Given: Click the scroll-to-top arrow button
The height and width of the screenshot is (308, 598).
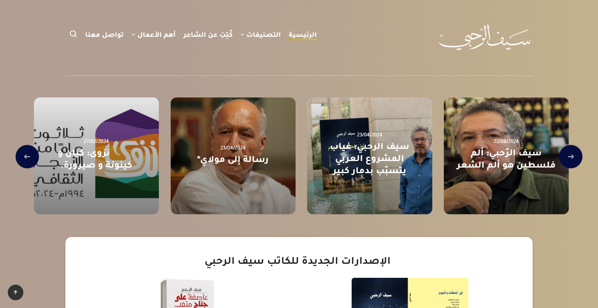Looking at the screenshot, I should pyautogui.click(x=16, y=292).
